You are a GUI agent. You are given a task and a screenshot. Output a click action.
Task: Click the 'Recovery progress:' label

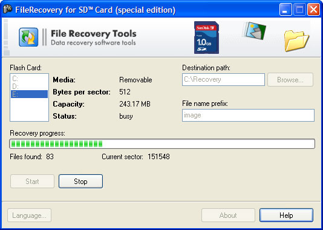coord(38,133)
